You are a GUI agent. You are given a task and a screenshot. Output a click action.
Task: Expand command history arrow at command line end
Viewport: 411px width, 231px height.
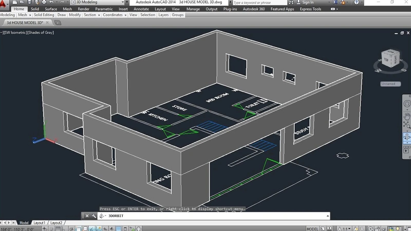click(328, 216)
